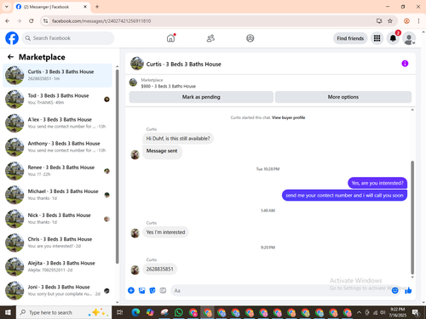The height and width of the screenshot is (319, 426).
Task: Click Mark as pending button
Action: (x=201, y=97)
